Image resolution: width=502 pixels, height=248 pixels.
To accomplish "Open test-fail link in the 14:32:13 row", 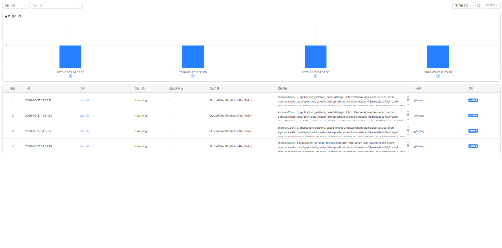I will pyautogui.click(x=84, y=146).
